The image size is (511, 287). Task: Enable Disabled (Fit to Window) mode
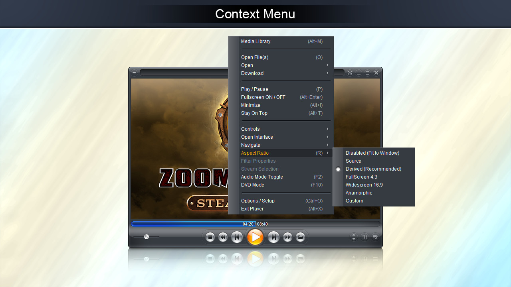(372, 153)
